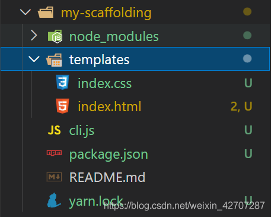Click the npm icon of package.json
Image resolution: width=271 pixels, height=217 pixels.
(54, 153)
